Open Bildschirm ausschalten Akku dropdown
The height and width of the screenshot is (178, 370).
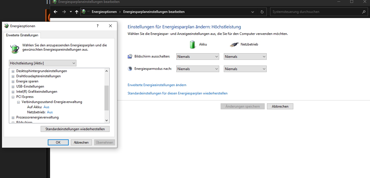(x=198, y=57)
